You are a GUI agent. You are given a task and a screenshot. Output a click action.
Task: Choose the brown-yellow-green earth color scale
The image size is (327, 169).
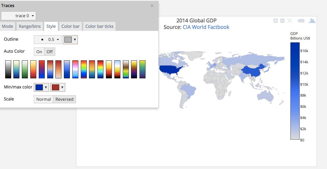126,69
